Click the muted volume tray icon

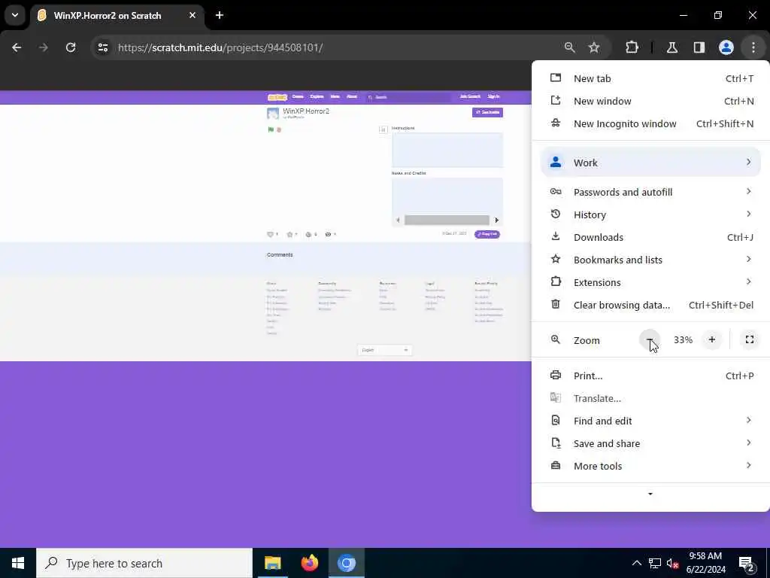point(672,563)
